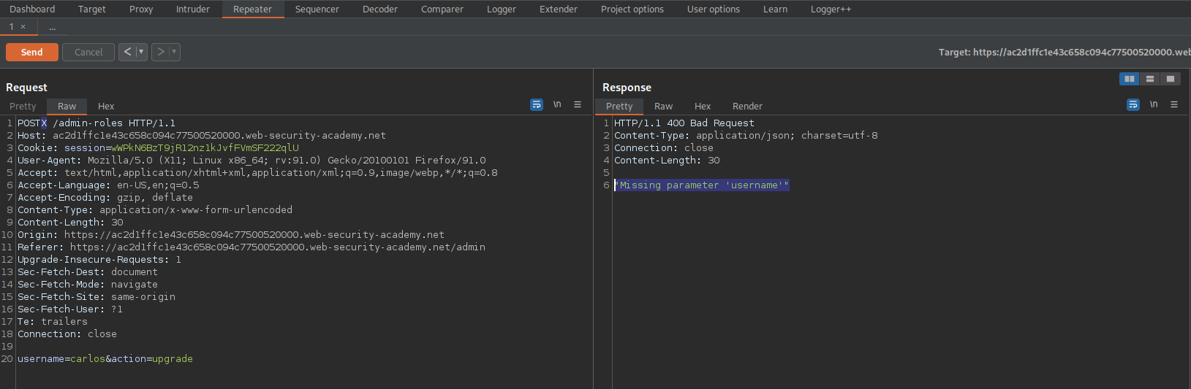Select side-by-side split layout icon

[x=1130, y=79]
